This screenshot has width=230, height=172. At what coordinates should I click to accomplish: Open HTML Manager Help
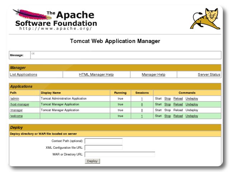coord(96,75)
